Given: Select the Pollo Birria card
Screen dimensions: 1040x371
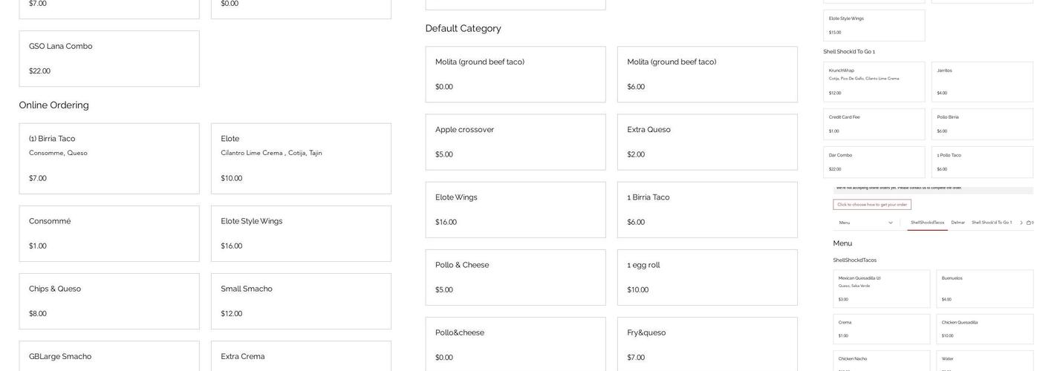Looking at the screenshot, I should 982,124.
